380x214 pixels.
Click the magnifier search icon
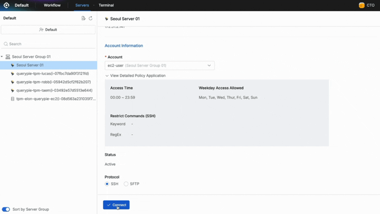point(6,44)
